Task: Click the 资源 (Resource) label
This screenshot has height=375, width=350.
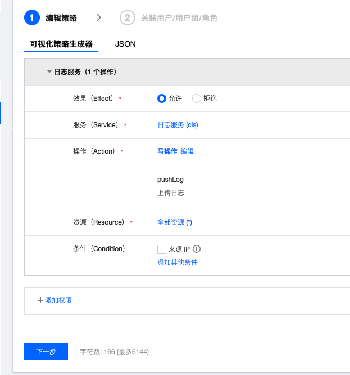Action: point(99,222)
